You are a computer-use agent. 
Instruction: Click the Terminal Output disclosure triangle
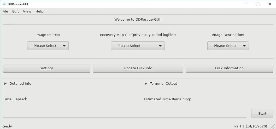tap(146, 84)
